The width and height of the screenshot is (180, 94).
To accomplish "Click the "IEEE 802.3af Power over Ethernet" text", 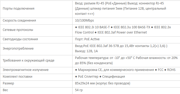I will [122, 32].
